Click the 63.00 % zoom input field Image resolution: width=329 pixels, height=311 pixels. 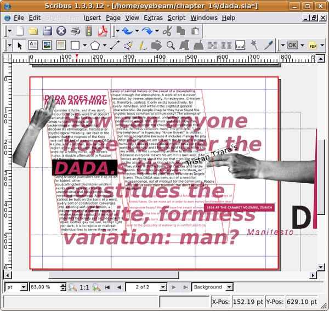(44, 287)
